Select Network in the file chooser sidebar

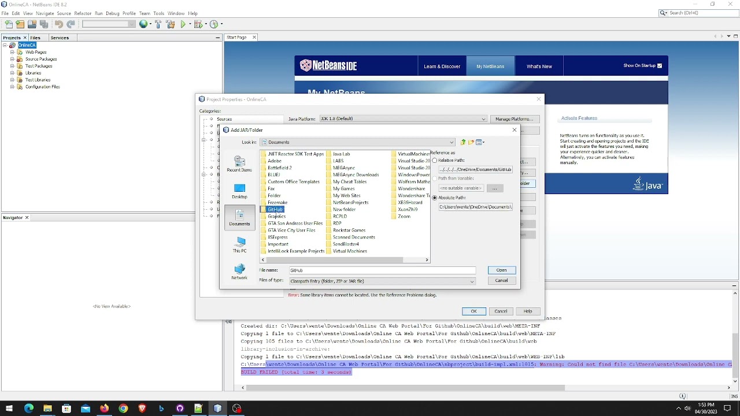click(x=239, y=272)
